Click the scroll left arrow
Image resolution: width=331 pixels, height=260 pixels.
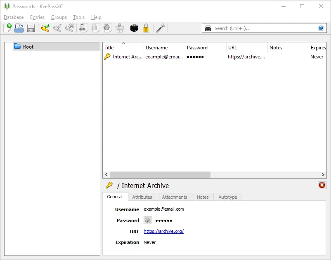[106, 174]
